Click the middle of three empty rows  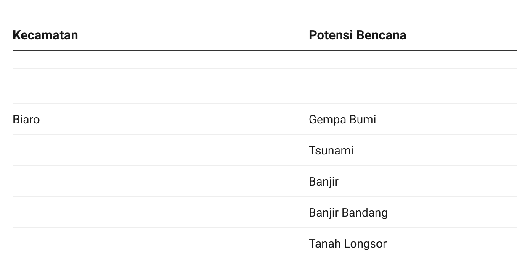tap(265, 78)
